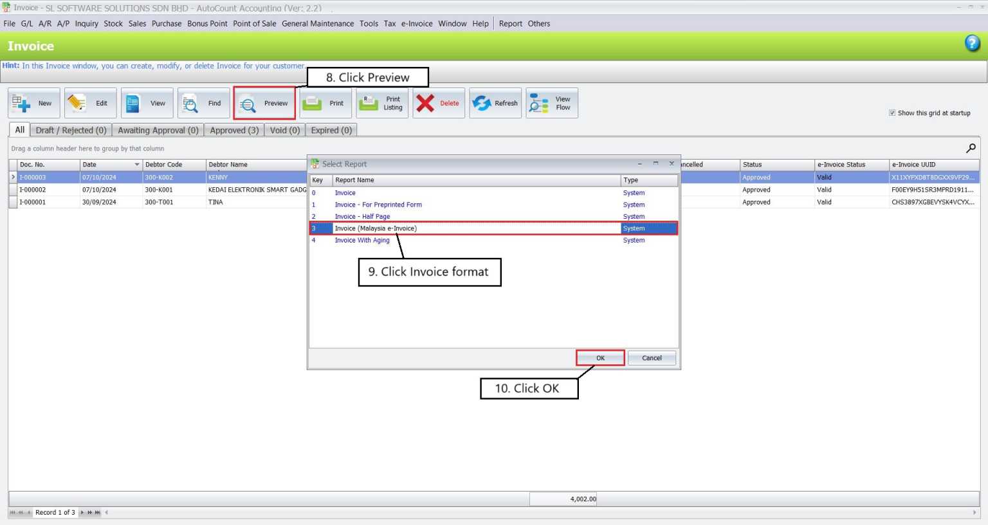This screenshot has height=525, width=988.
Task: Switch to the Approved (3) tab
Action: (x=234, y=130)
